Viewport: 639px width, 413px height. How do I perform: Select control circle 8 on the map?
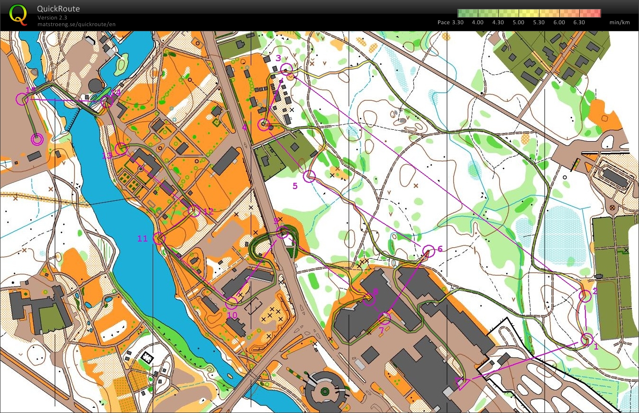[x=370, y=298]
